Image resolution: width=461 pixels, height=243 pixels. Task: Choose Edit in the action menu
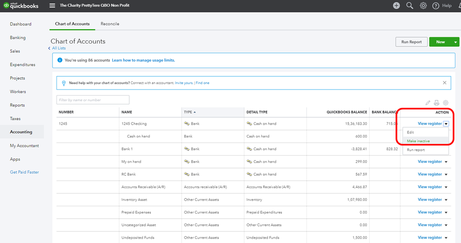pyautogui.click(x=410, y=132)
